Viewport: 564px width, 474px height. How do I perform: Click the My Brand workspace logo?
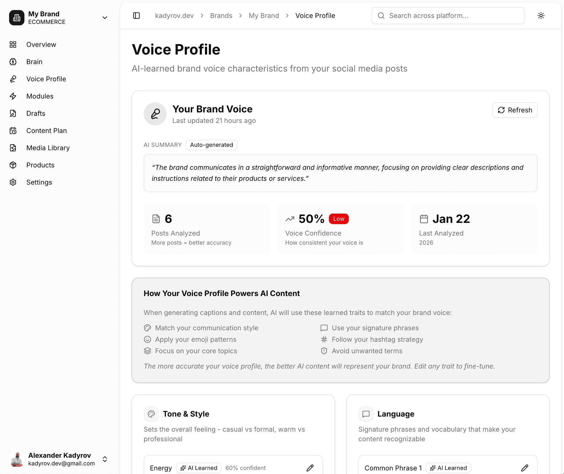(17, 18)
